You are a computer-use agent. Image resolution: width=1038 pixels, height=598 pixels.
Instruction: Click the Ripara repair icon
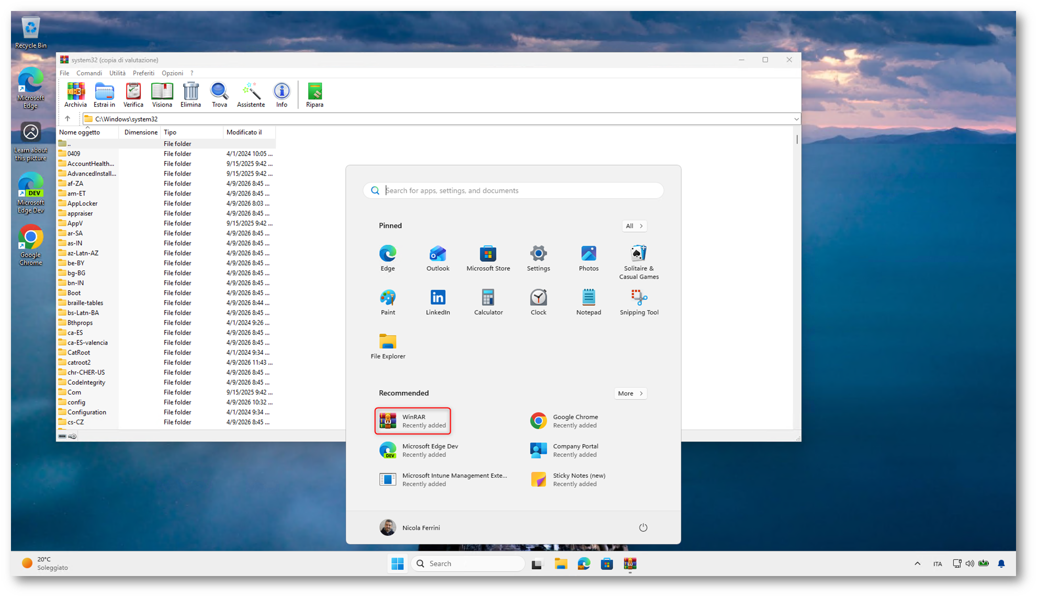[x=314, y=95]
